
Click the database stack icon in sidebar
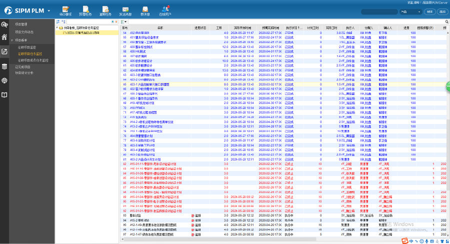(4, 66)
